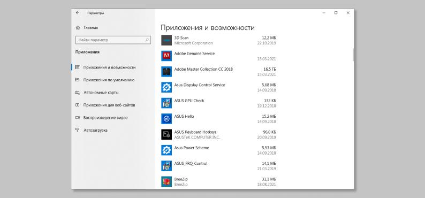Click the 12,2 МБ size value
This screenshot has width=425, height=198.
(x=269, y=38)
